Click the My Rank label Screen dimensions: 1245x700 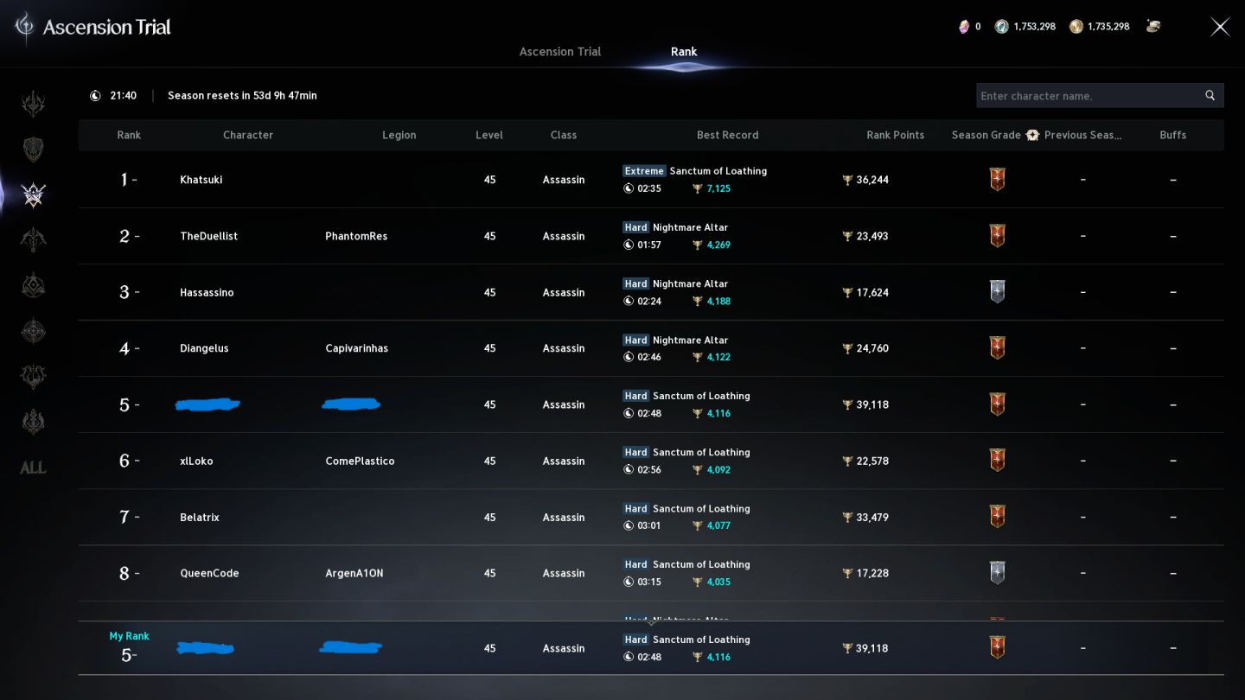[129, 636]
